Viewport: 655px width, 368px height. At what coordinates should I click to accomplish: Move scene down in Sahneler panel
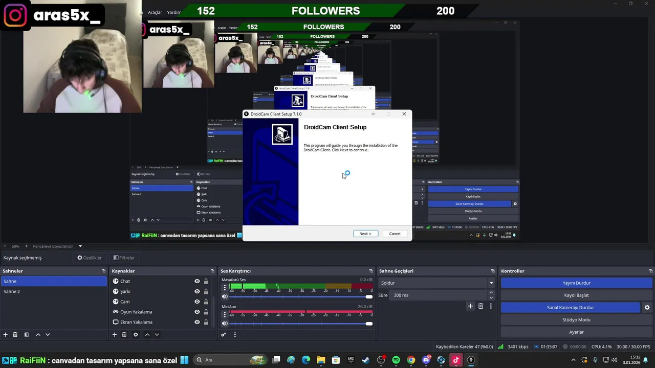point(48,335)
